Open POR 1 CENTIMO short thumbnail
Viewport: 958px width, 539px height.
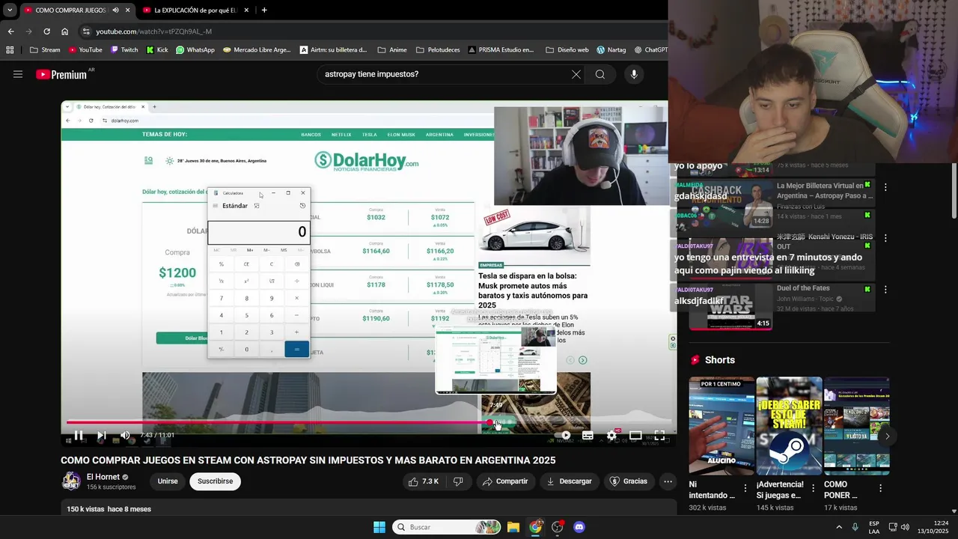[x=721, y=426]
